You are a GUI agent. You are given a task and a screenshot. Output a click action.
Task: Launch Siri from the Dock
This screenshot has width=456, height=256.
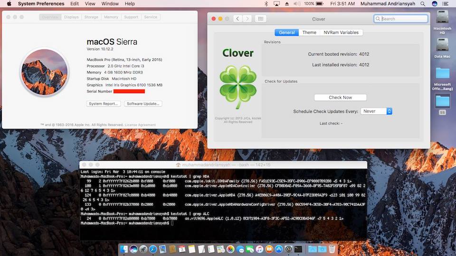[x=133, y=249]
